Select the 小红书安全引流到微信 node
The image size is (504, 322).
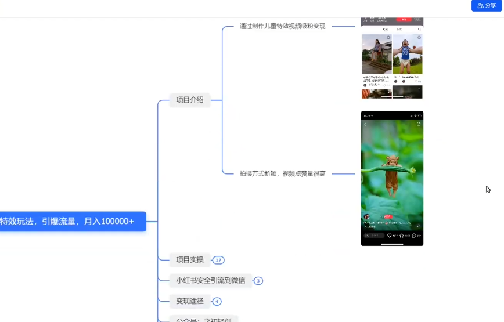point(210,281)
